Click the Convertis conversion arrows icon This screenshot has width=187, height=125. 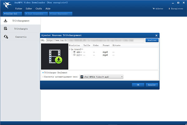pyautogui.click(x=6, y=37)
